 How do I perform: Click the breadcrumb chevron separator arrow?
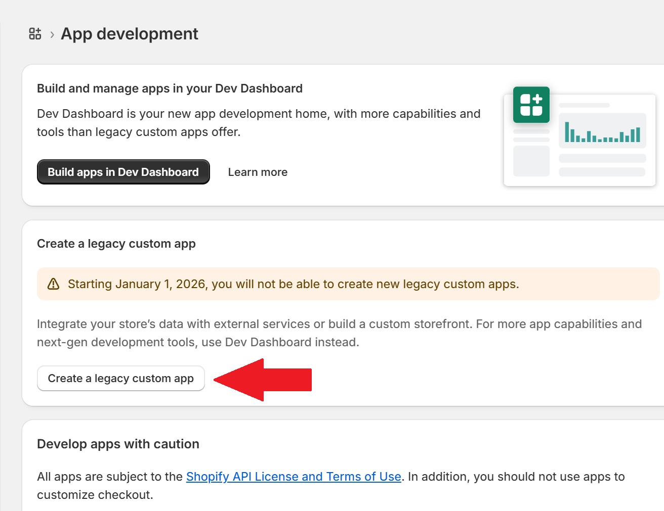click(52, 35)
